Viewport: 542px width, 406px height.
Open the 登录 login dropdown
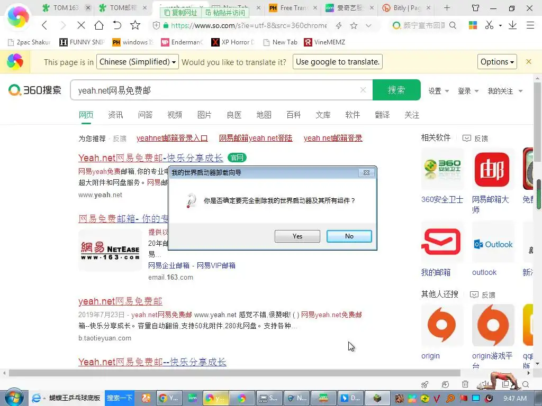[468, 91]
